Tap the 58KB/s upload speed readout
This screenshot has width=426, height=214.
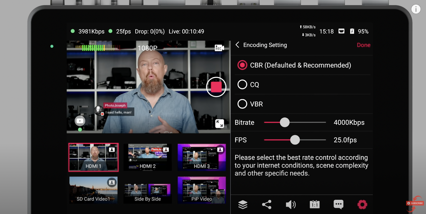308,27
